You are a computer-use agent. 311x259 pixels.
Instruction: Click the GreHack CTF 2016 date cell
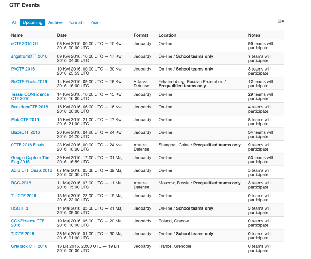click(x=88, y=249)
